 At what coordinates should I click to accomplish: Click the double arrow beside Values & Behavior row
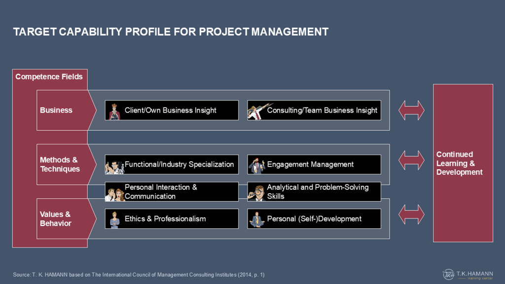click(411, 214)
